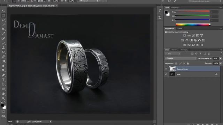Open the opacity slider dropdown arrow
The height and width of the screenshot is (125, 223).
coord(221,58)
